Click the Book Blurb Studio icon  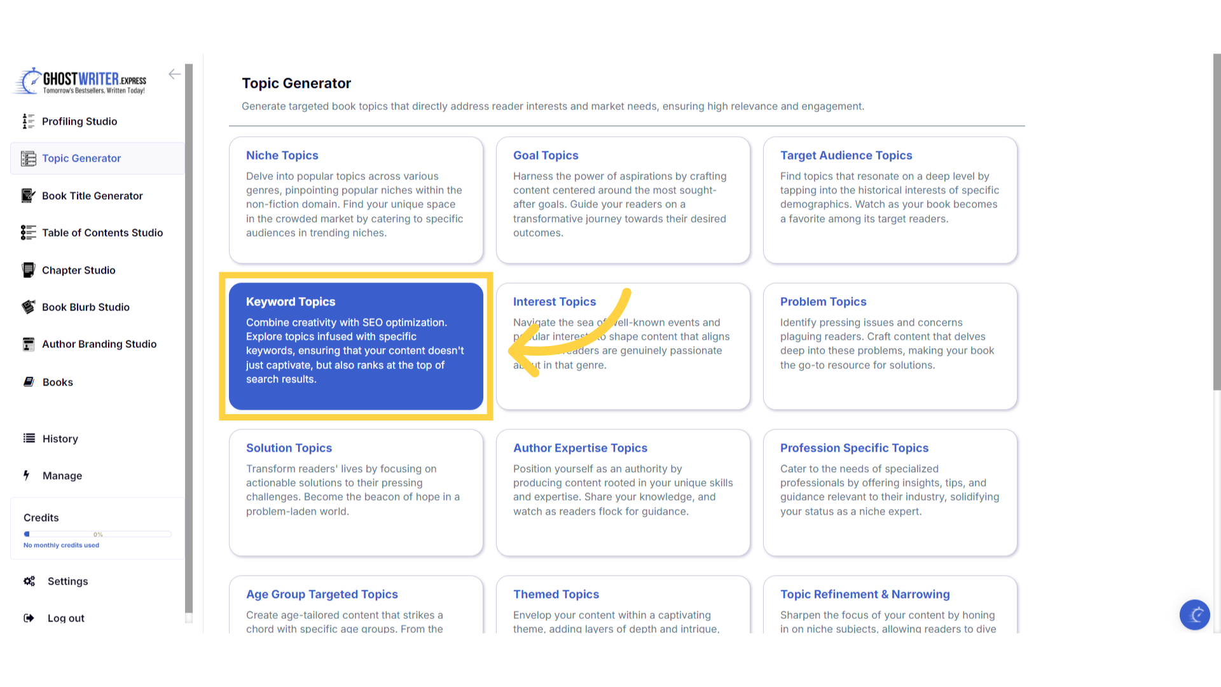pos(28,307)
